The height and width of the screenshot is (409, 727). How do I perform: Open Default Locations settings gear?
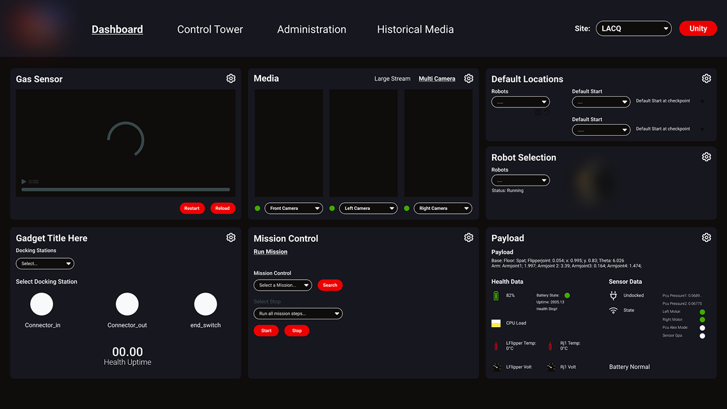coord(707,78)
